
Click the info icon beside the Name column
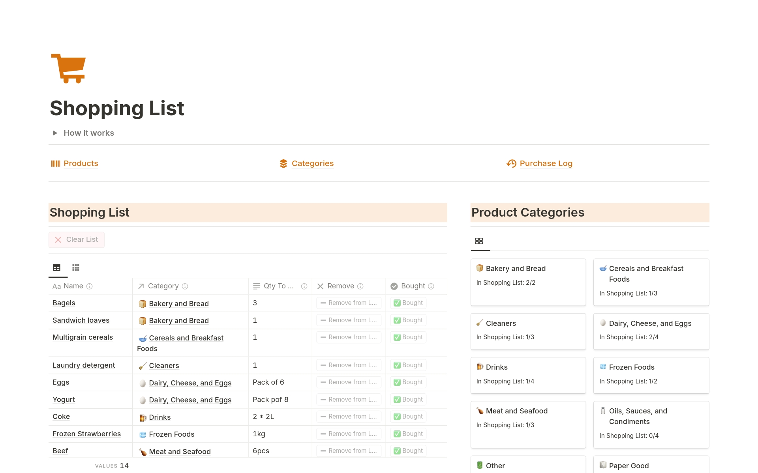tap(90, 286)
